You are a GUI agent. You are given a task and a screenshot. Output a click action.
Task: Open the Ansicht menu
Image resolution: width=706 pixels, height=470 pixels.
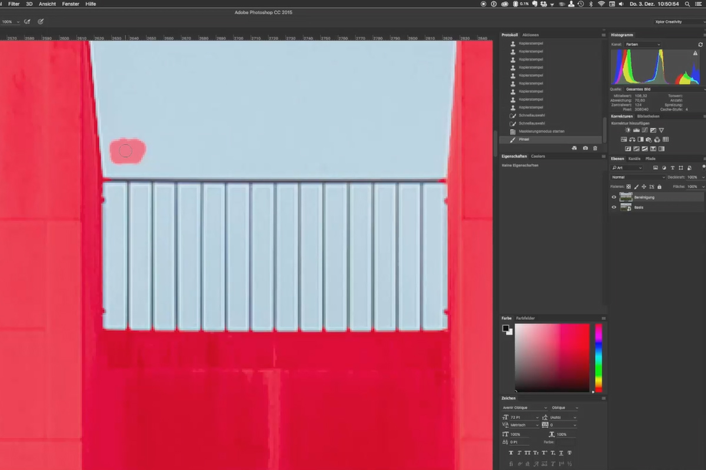[x=47, y=4]
